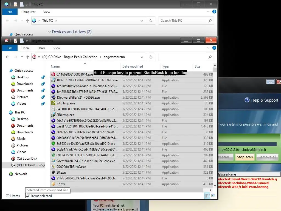Select 9SrQQbeTkFJrsC.exe file icon
The height and width of the screenshot is (211, 281).
[53, 167]
